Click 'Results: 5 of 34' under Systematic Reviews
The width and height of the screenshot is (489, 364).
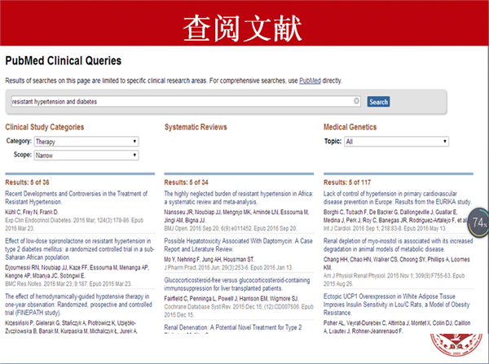[186, 182]
